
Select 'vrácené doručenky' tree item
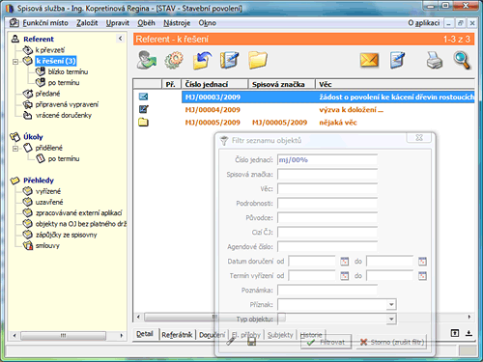pyautogui.click(x=64, y=115)
